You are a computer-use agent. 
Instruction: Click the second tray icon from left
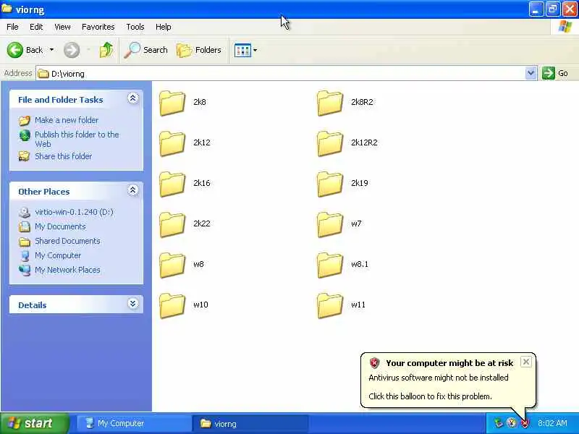coord(512,423)
